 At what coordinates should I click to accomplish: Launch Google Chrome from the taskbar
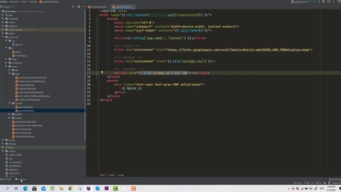click(70, 188)
